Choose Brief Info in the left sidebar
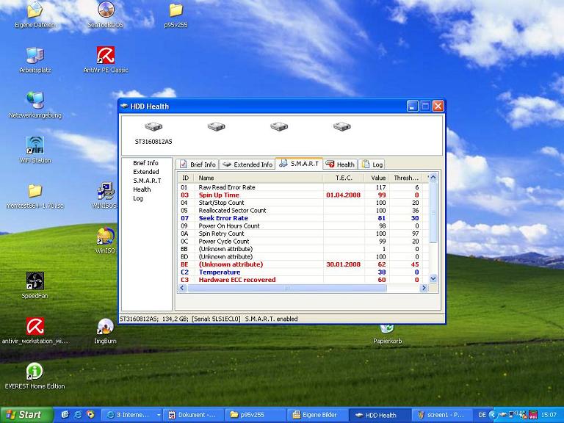Viewport: 564px width, 423px height. click(145, 163)
